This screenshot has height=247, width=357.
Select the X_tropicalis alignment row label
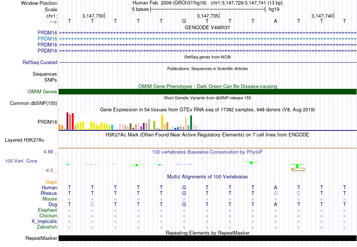pyautogui.click(x=44, y=222)
